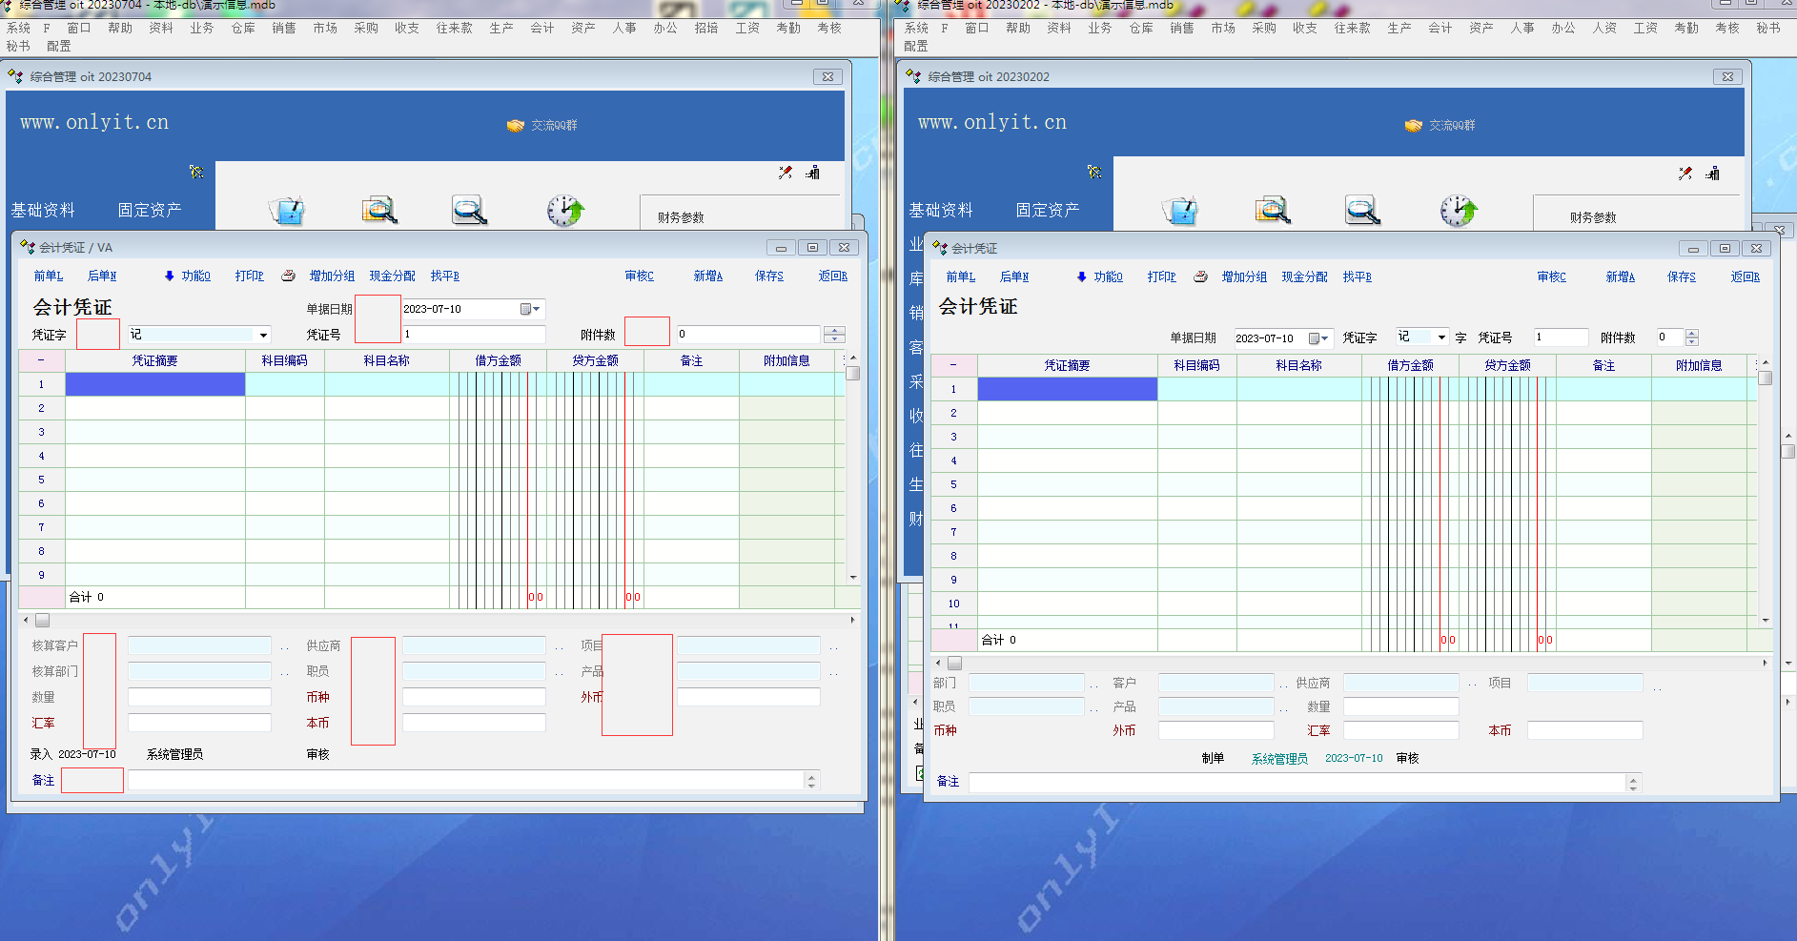
Task: Open the 会计 menu in left window
Action: tap(541, 29)
